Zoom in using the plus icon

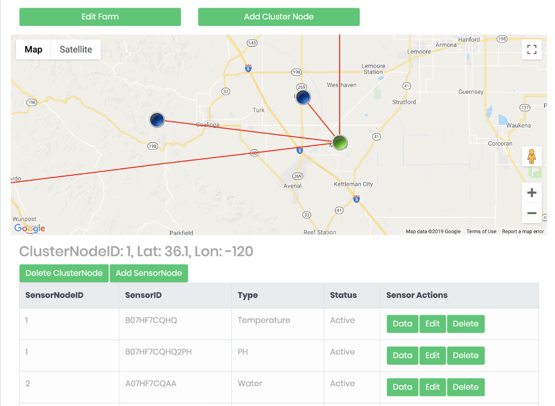[x=532, y=192]
